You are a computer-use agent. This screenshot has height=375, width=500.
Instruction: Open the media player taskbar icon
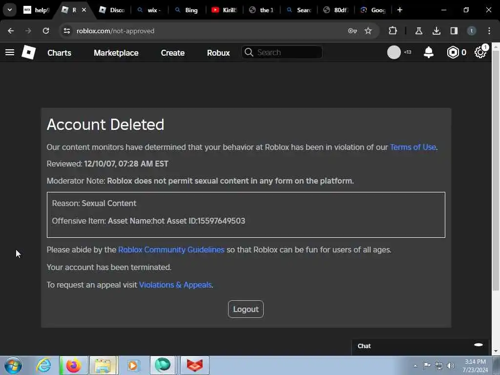pos(134,365)
